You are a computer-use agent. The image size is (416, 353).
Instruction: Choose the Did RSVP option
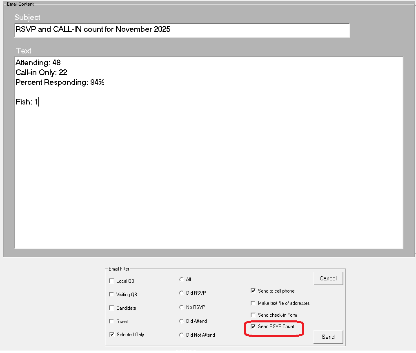click(x=182, y=293)
